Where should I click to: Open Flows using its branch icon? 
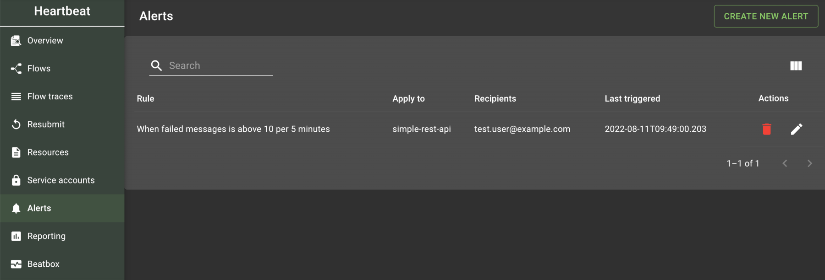click(x=16, y=68)
